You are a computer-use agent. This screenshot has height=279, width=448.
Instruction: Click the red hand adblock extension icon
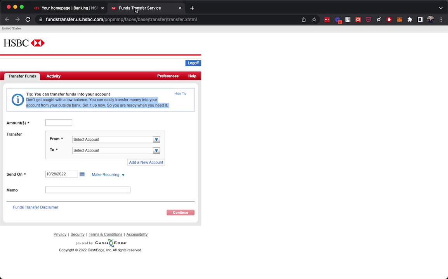[x=389, y=19]
